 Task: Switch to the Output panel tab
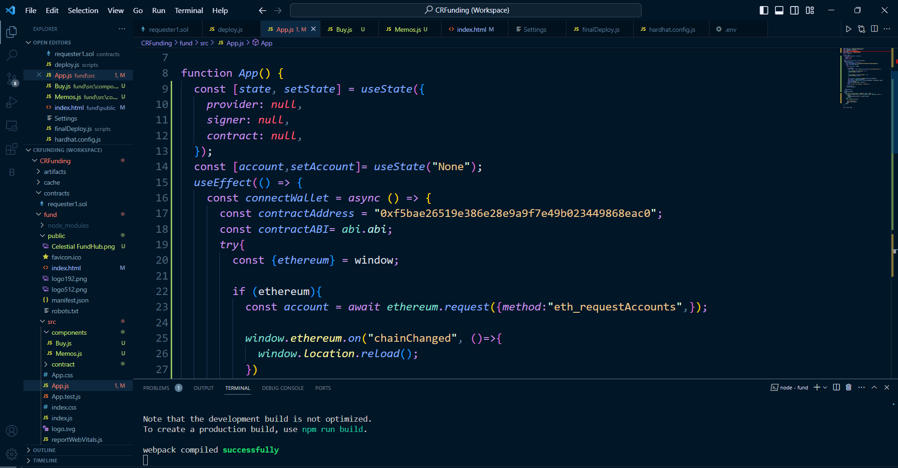pyautogui.click(x=203, y=388)
